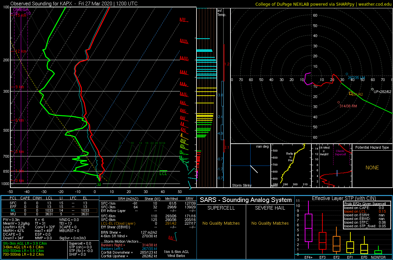Click the red 'Bunkers Right = 314/38 kt' line
The height and width of the screenshot is (260, 393).
129,245
